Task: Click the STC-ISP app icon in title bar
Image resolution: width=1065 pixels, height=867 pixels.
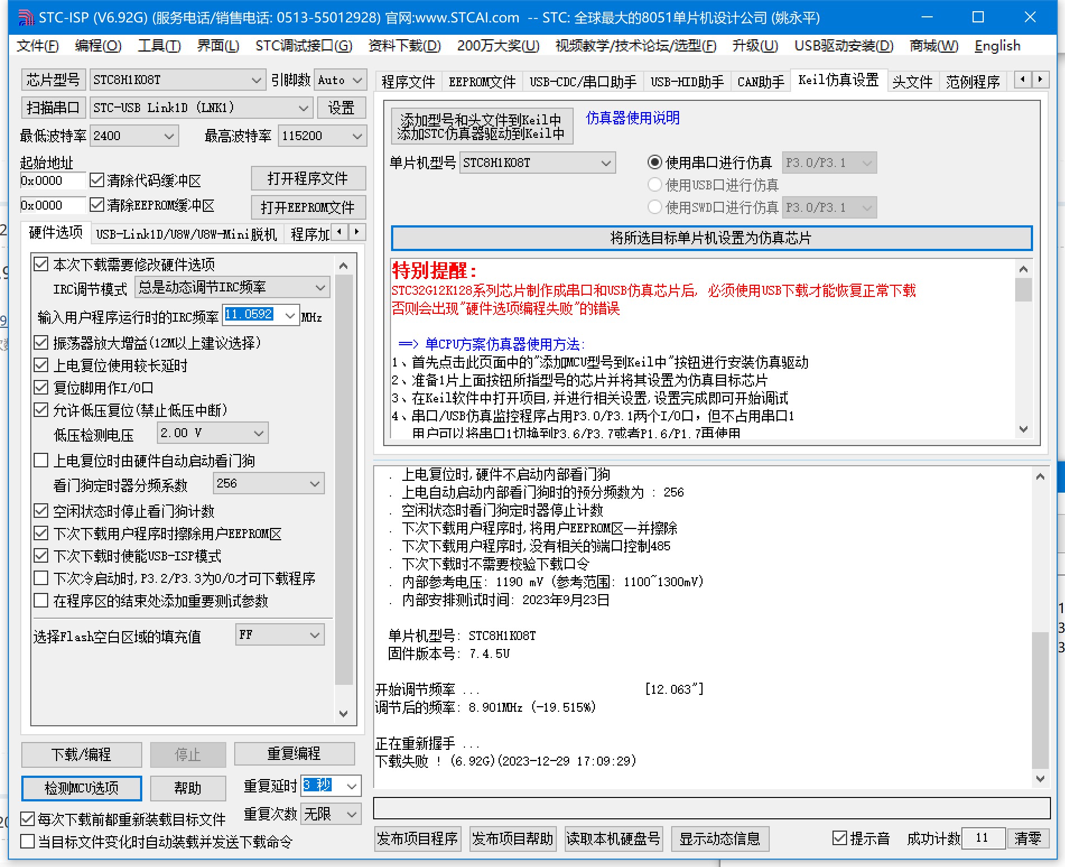Action: (x=26, y=17)
